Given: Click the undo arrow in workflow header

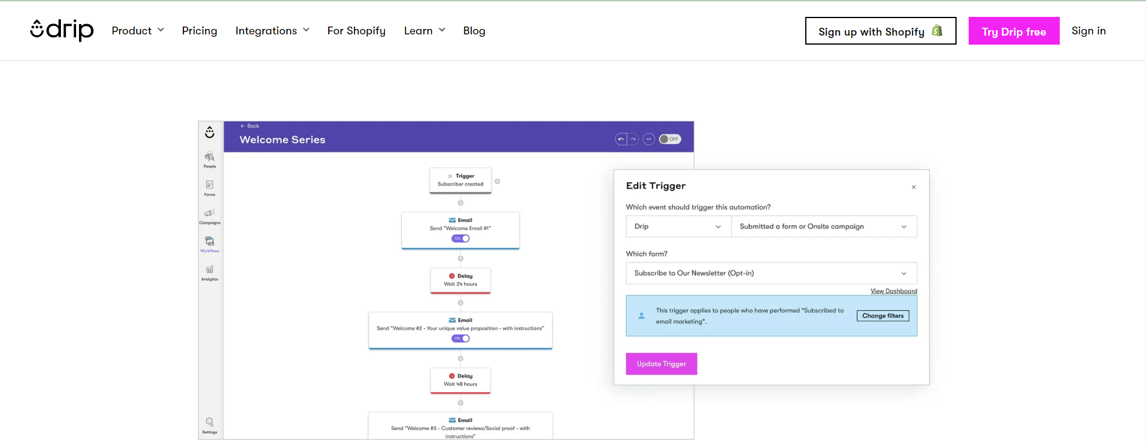Looking at the screenshot, I should pyautogui.click(x=621, y=139).
